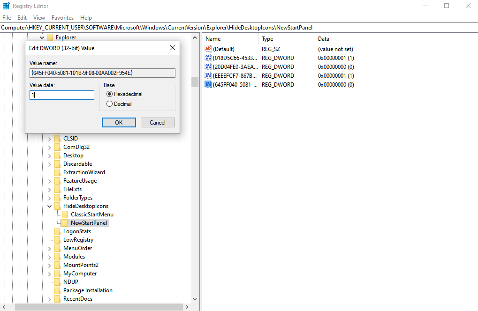
Task: Click inside the Value data input field
Action: coord(61,95)
